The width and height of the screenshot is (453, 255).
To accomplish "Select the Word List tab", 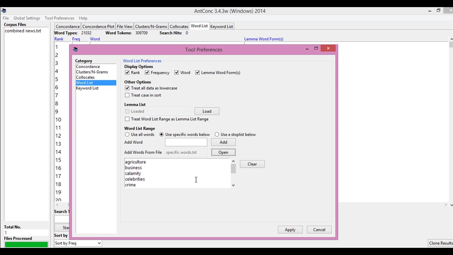I will point(199,26).
